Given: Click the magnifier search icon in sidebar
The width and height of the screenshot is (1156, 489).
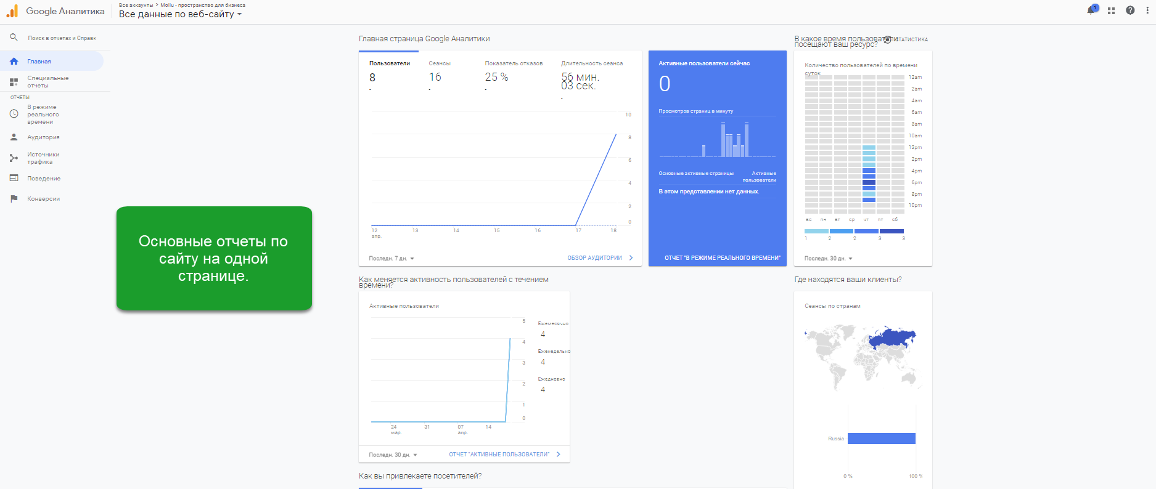Looking at the screenshot, I should point(14,38).
